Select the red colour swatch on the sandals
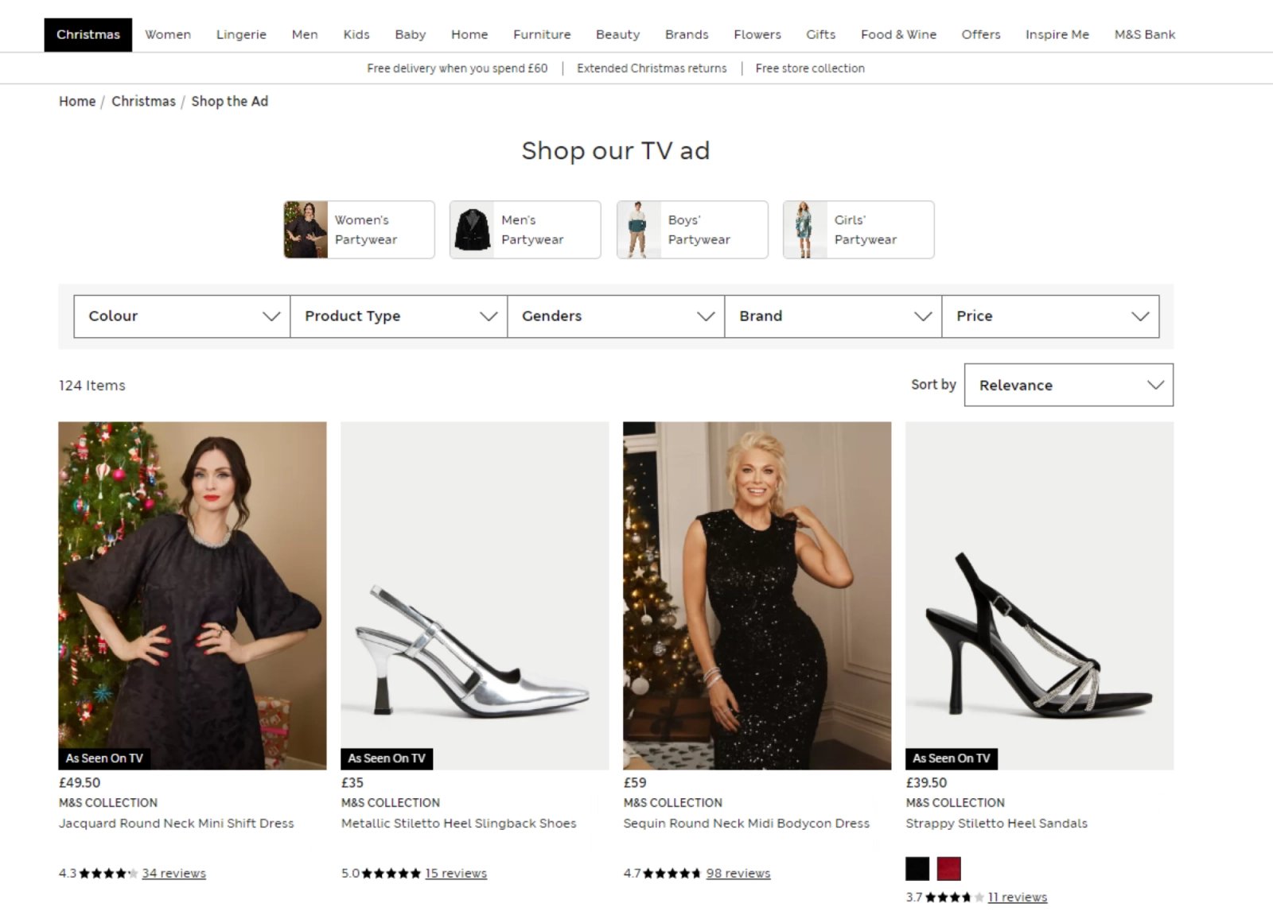1273x919 pixels. (x=950, y=867)
